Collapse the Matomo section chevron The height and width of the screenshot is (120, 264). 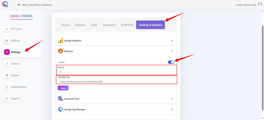pyautogui.click(x=172, y=51)
